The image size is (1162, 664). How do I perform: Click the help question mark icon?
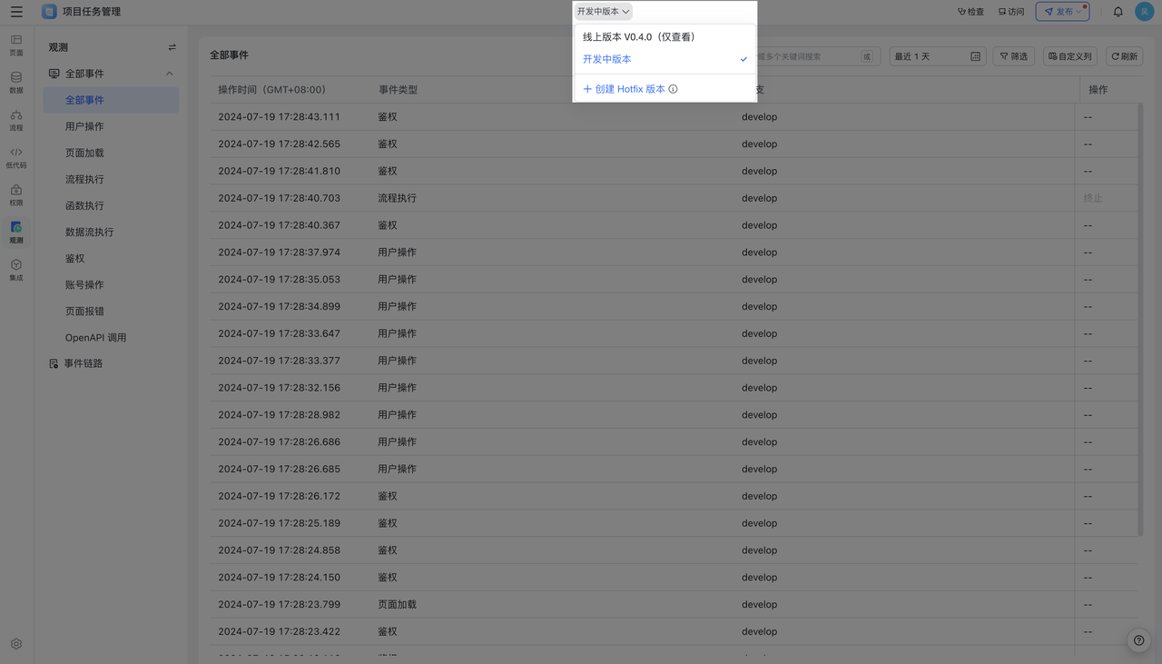pos(1139,640)
